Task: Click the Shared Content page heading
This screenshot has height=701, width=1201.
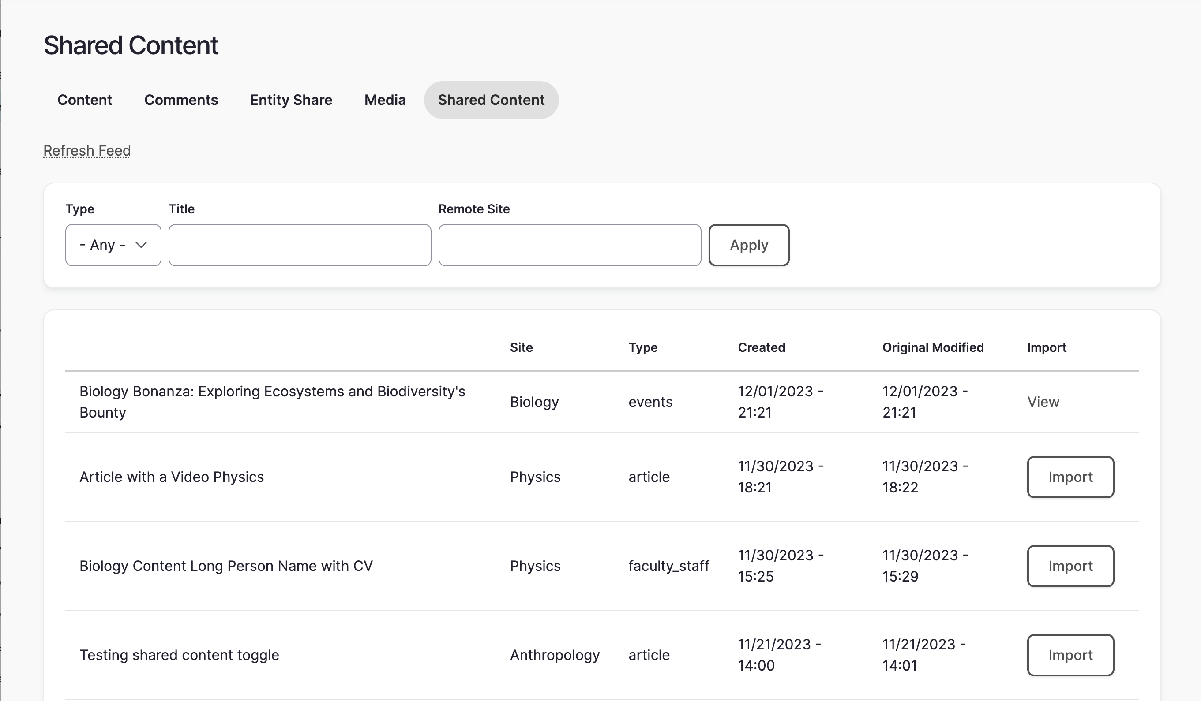Action: click(x=131, y=46)
